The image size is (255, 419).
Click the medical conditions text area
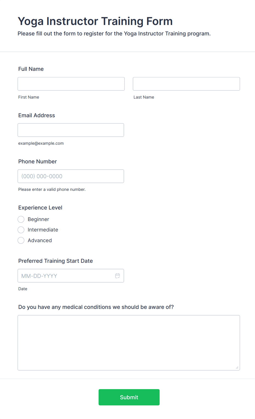click(x=129, y=343)
